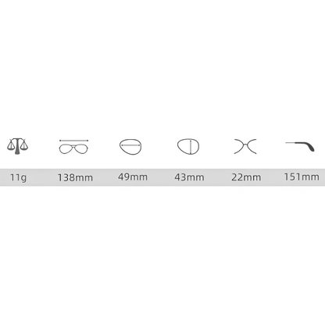
Task: Click the weight balance scale icon
Action: 17,146
